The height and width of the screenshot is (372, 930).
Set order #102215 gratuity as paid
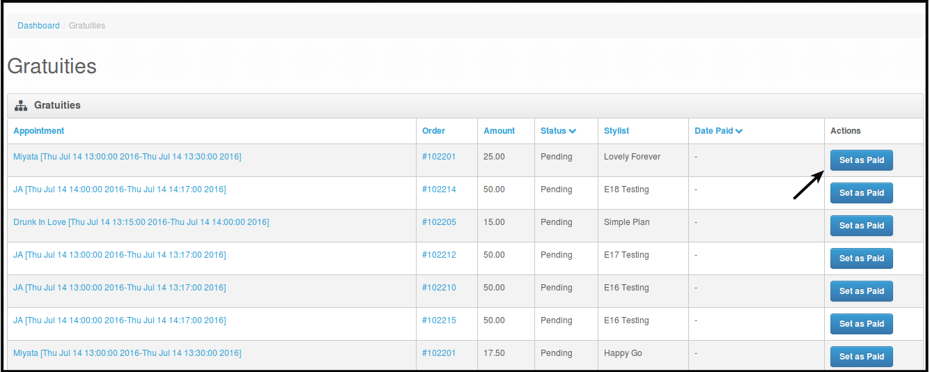click(x=861, y=324)
